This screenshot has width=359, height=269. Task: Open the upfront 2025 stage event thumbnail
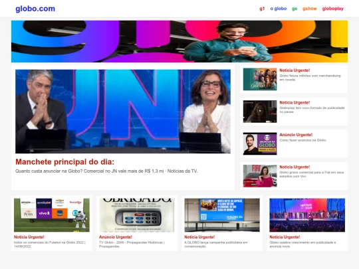(x=307, y=215)
